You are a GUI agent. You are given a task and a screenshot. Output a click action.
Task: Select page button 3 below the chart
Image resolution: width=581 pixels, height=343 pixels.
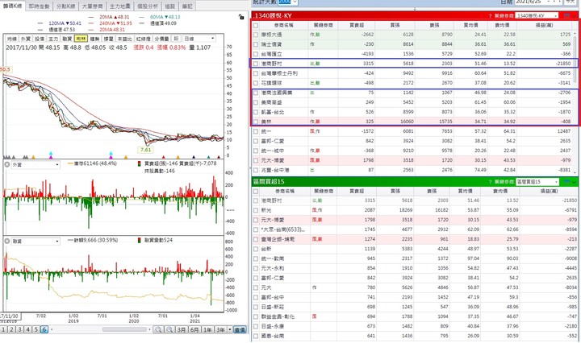click(x=19, y=329)
